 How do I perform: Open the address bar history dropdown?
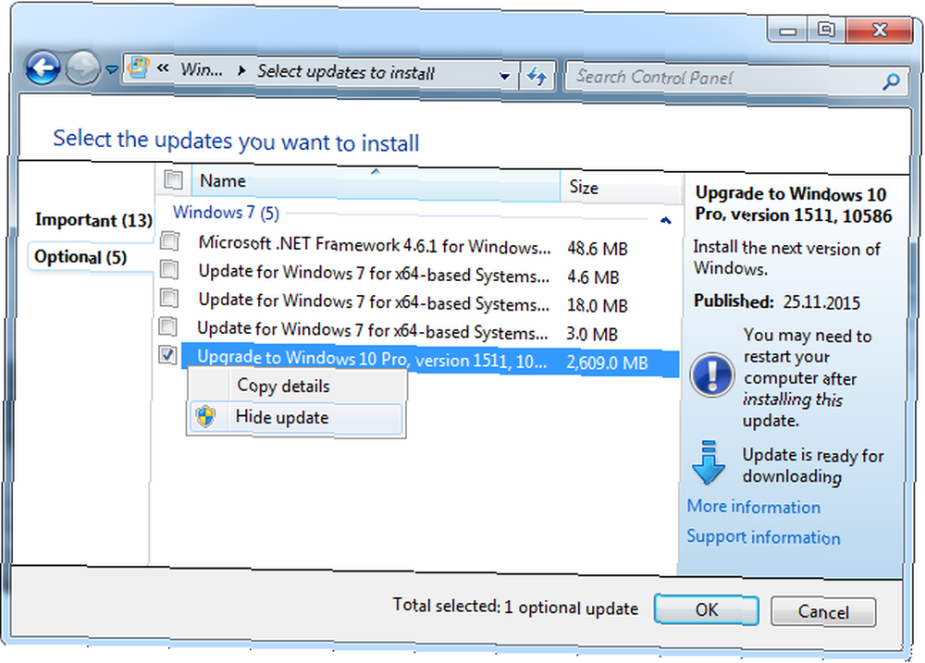504,76
